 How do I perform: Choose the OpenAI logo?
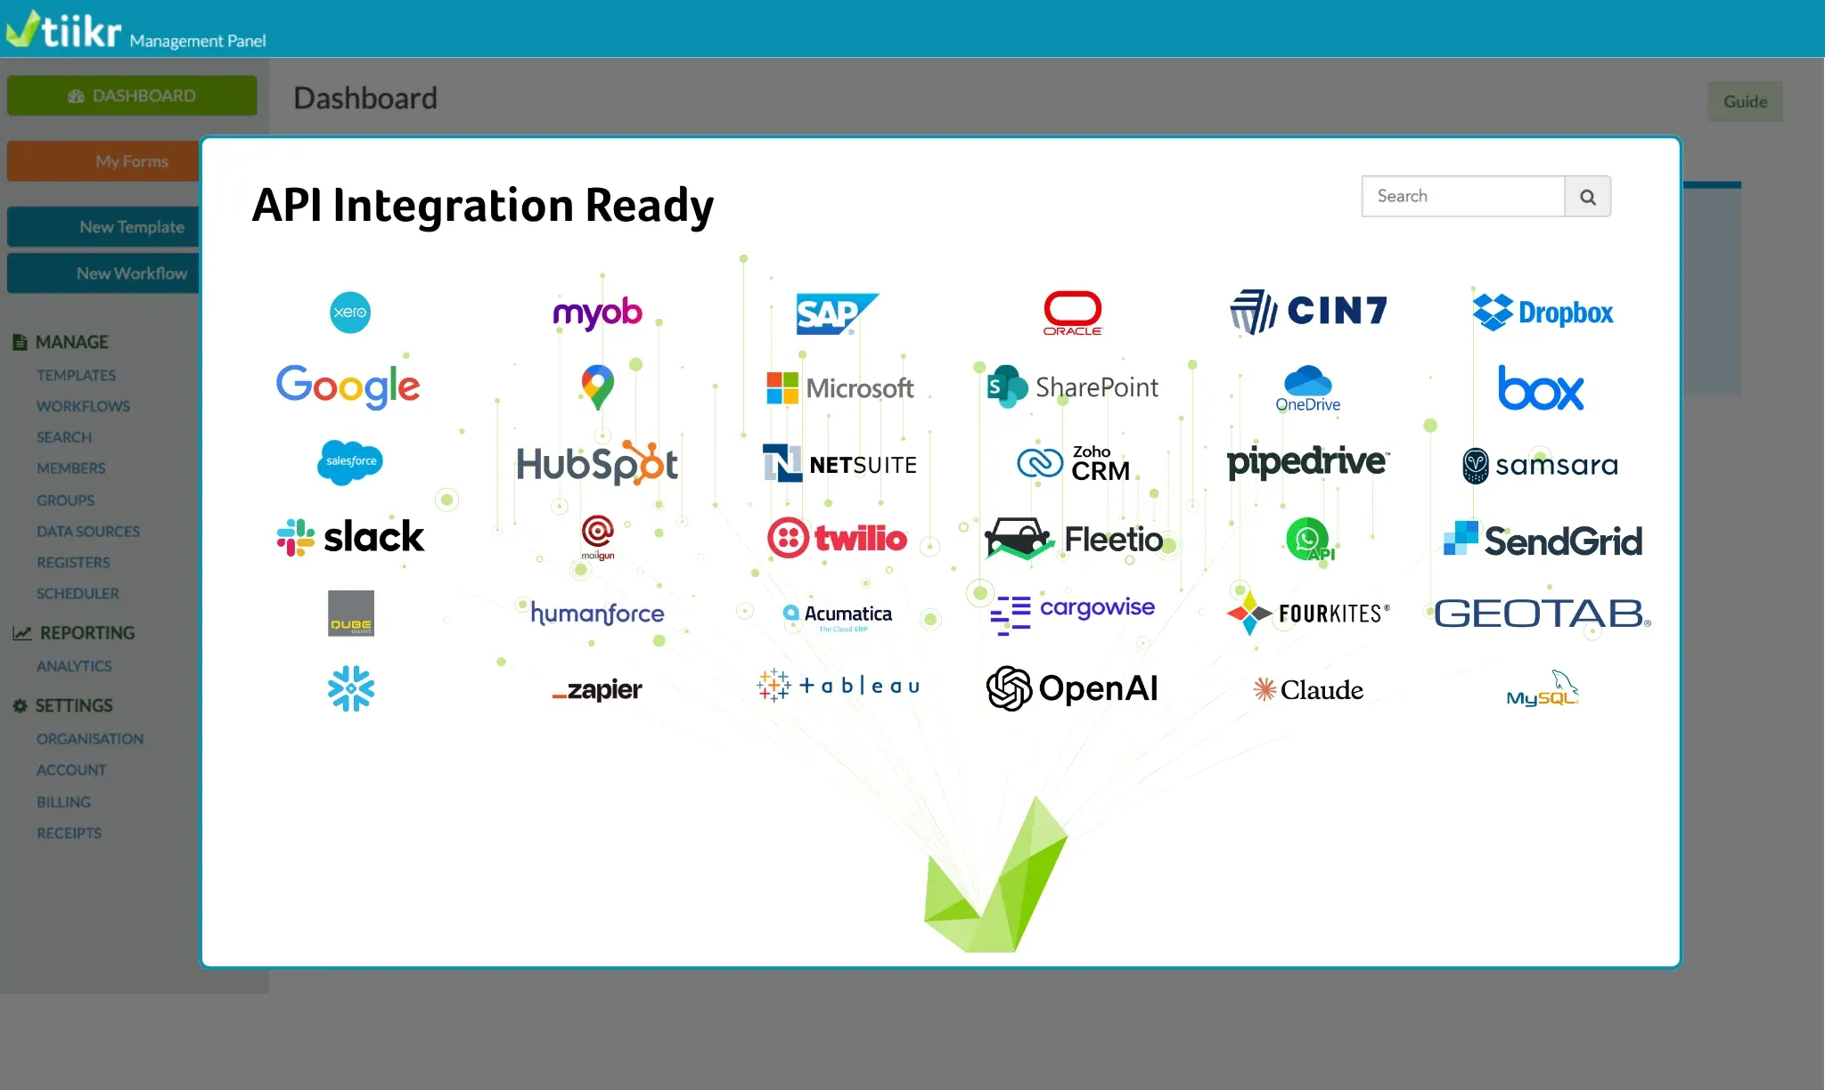1073,688
